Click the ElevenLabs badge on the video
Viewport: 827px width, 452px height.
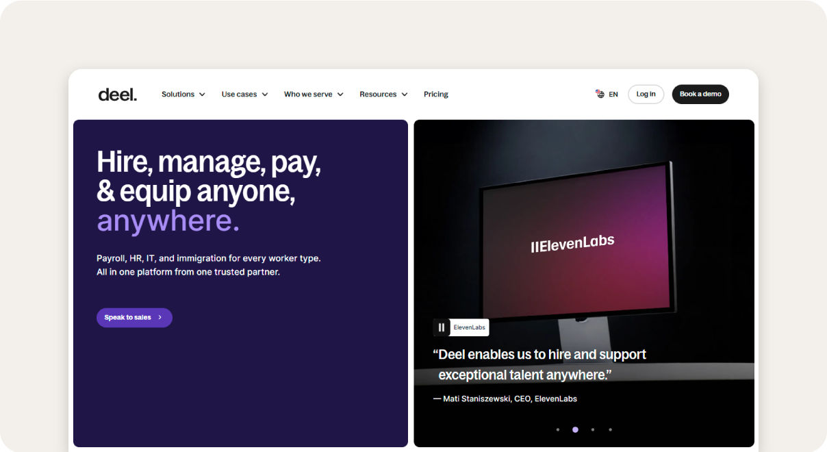click(471, 327)
